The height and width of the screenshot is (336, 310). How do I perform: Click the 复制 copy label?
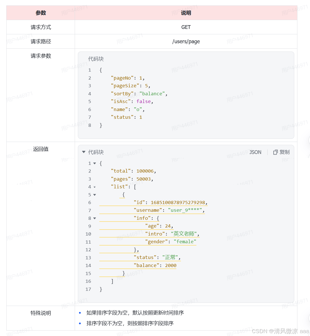[x=285, y=152]
